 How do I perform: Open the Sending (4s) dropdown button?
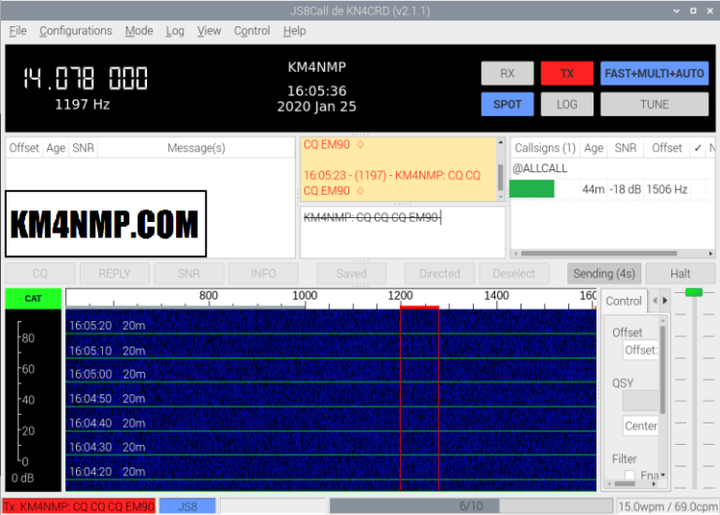click(602, 274)
